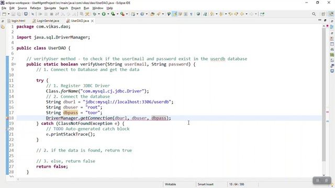Toggle Mark Occurrences highlighter button
This screenshot has width=335, height=188.
175,14
